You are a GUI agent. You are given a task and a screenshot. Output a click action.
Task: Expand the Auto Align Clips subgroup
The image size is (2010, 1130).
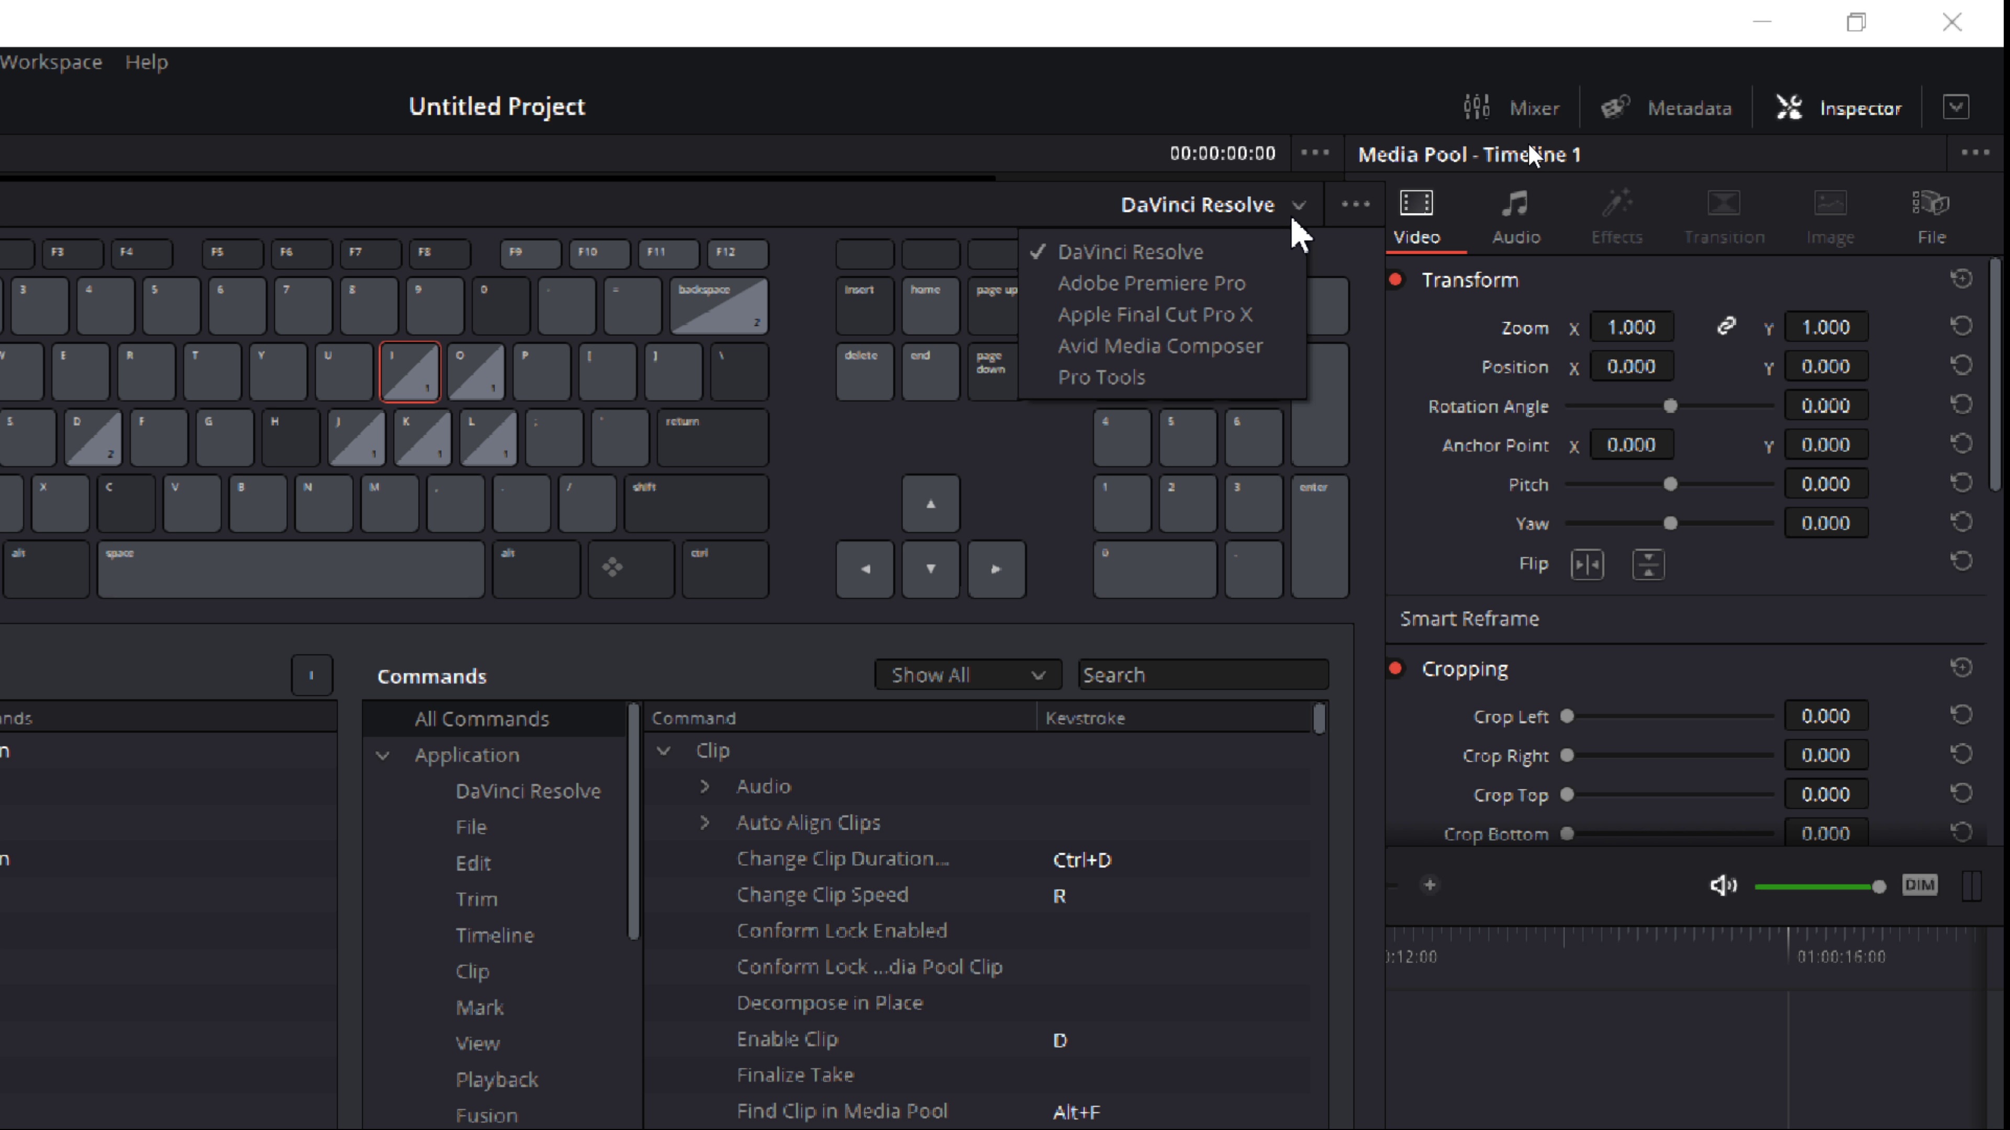pos(705,822)
